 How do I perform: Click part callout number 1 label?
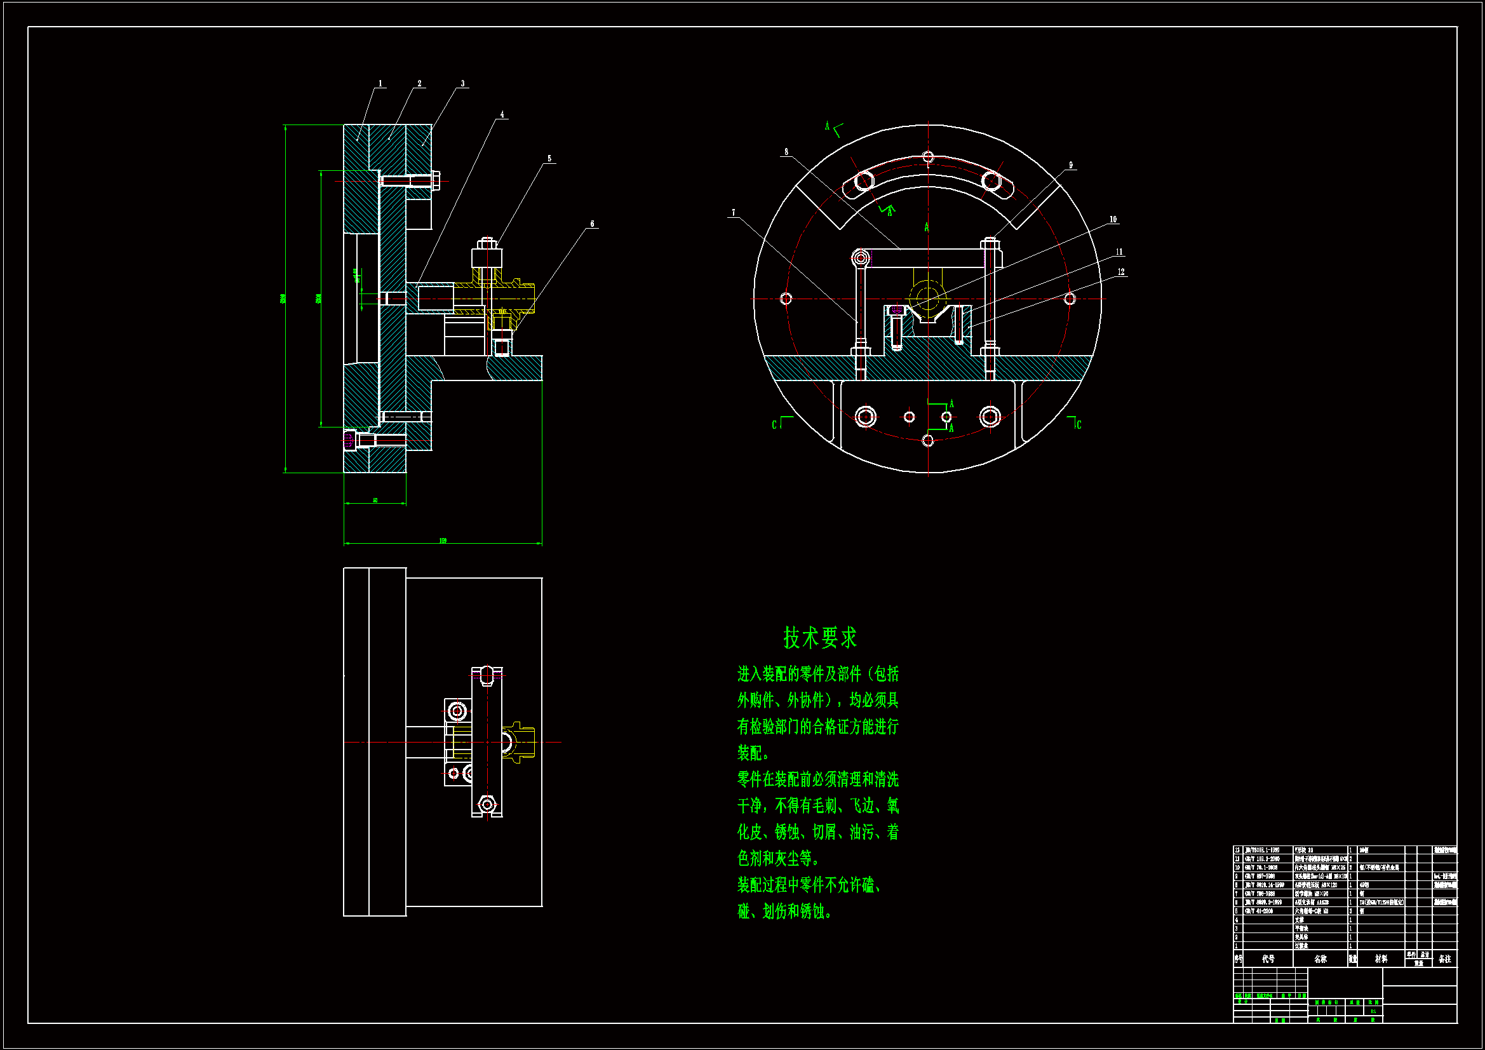click(380, 83)
